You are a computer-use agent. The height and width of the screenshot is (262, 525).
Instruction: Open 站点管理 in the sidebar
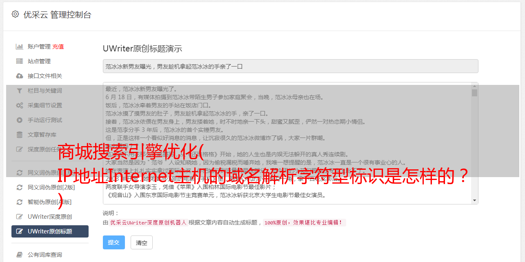(39, 61)
